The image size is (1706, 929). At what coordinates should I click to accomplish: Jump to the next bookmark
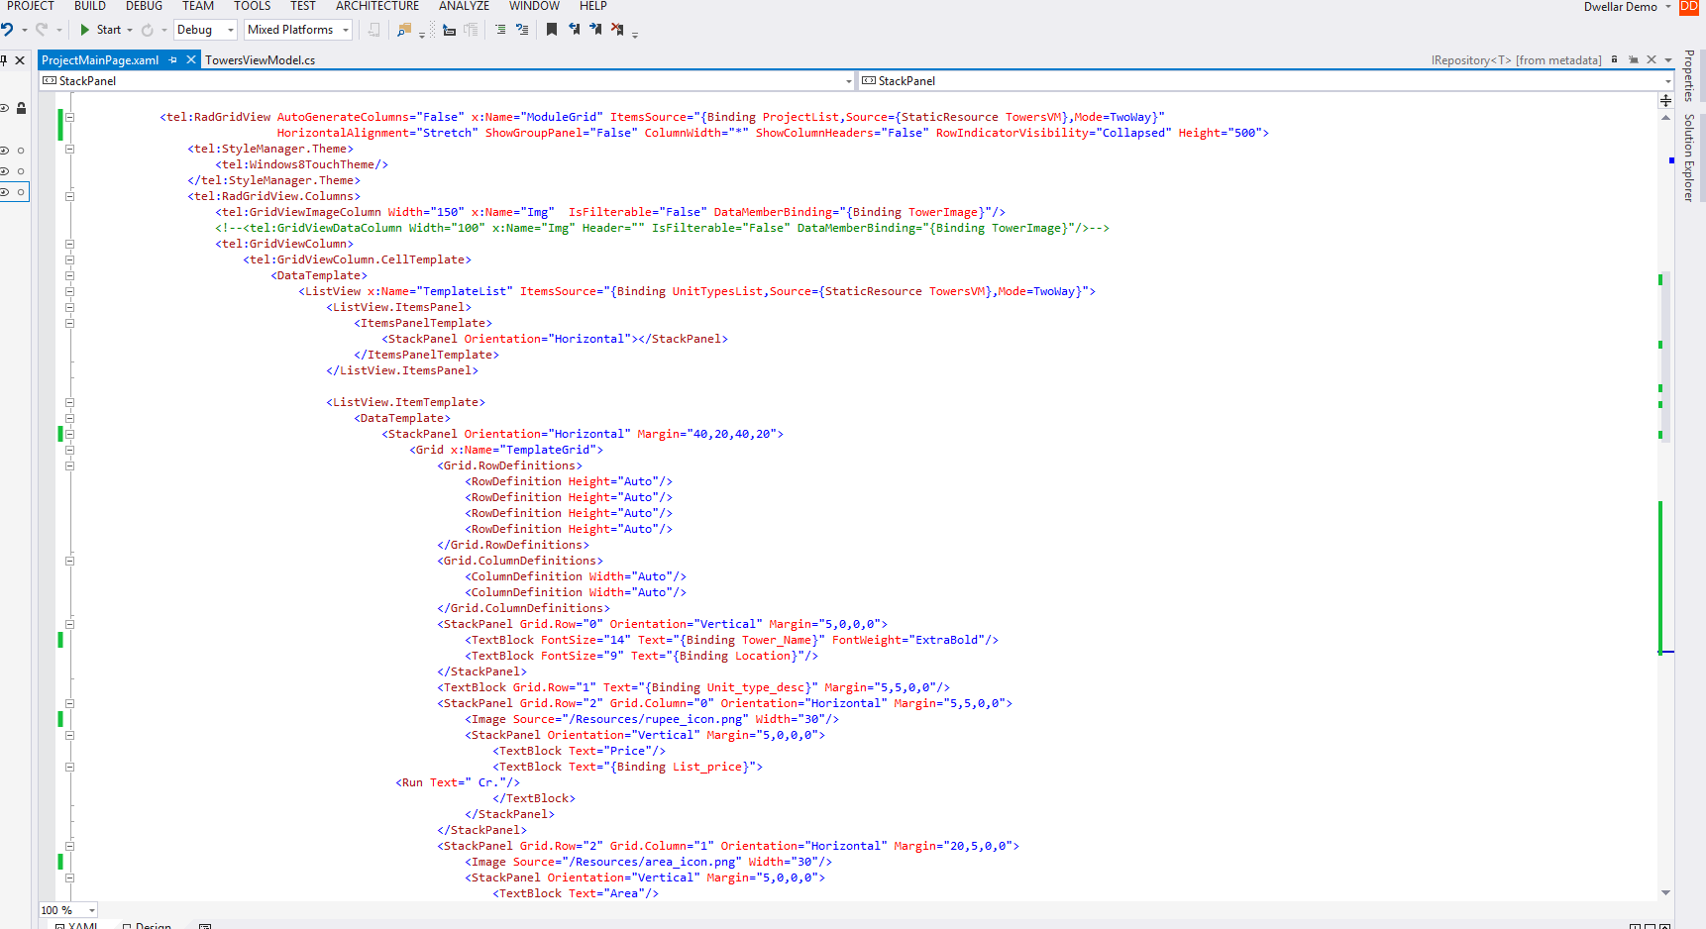[x=595, y=30]
